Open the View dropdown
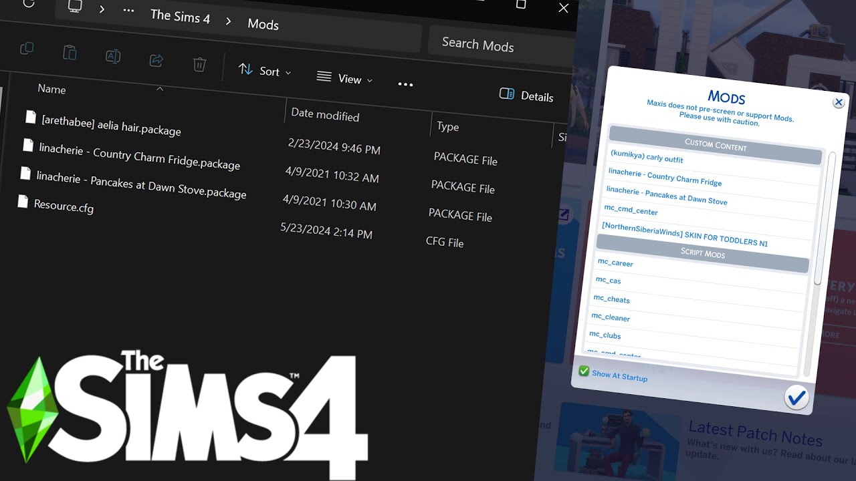This screenshot has height=481, width=856. point(344,78)
